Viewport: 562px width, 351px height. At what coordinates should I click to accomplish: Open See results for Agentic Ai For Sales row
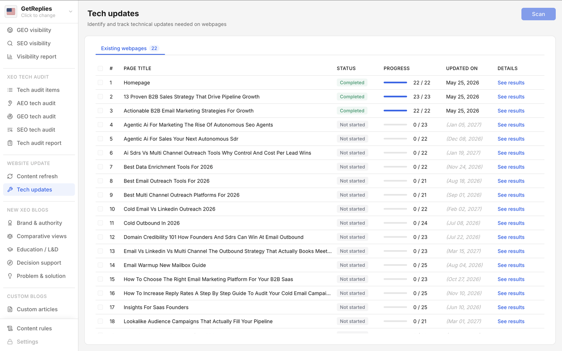[x=511, y=139]
